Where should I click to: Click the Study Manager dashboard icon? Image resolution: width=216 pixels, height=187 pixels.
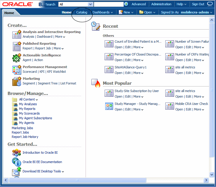click(x=109, y=106)
